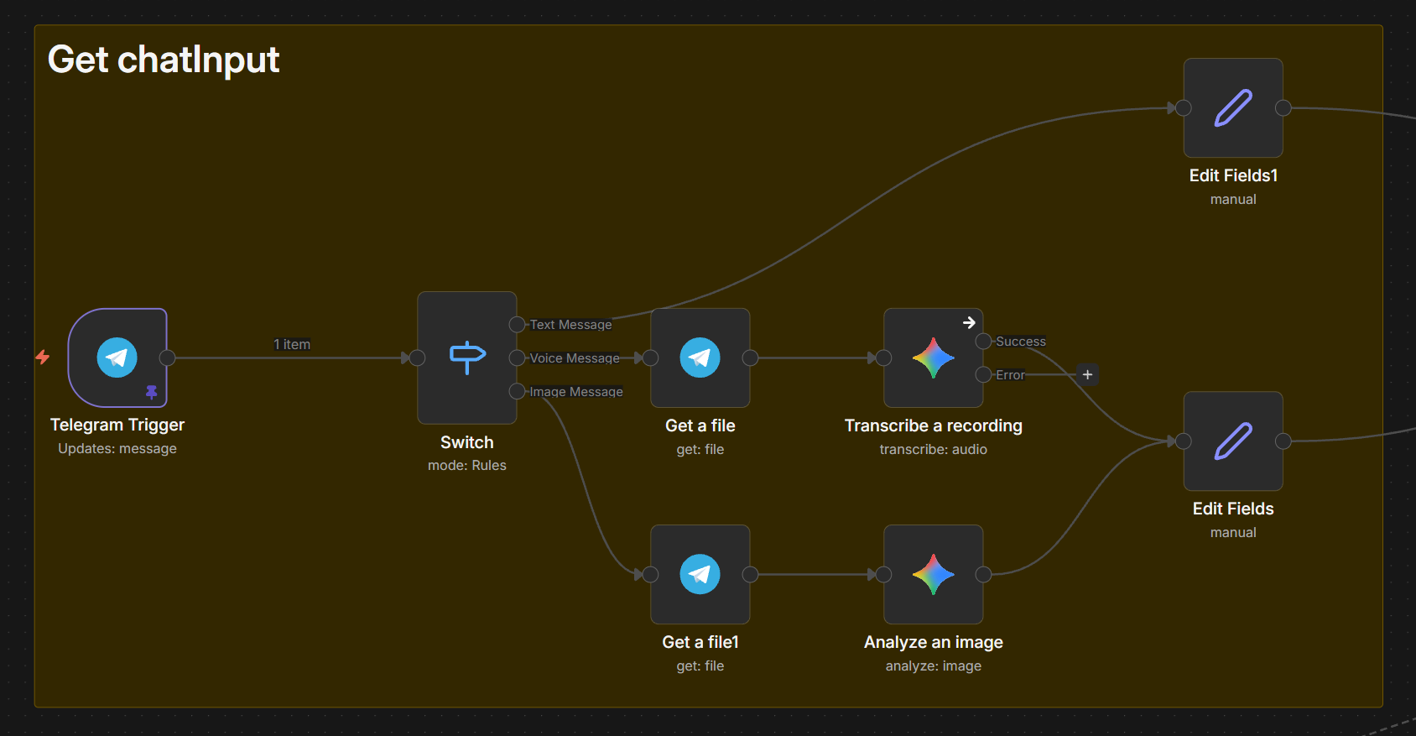Image resolution: width=1416 pixels, height=736 pixels.
Task: Click the Edit Fields1 pencil node
Action: [1232, 107]
